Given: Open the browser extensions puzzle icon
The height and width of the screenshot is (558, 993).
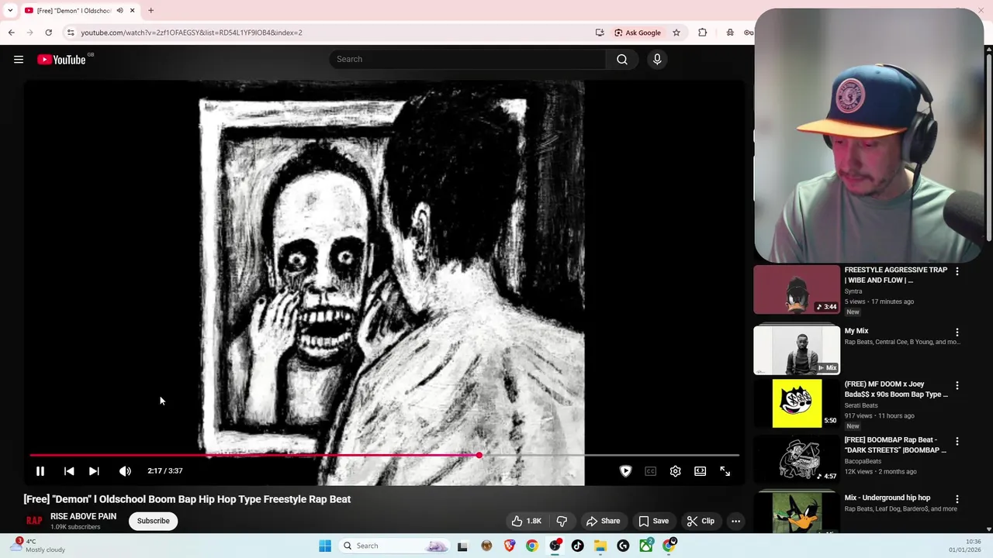Looking at the screenshot, I should (x=702, y=33).
